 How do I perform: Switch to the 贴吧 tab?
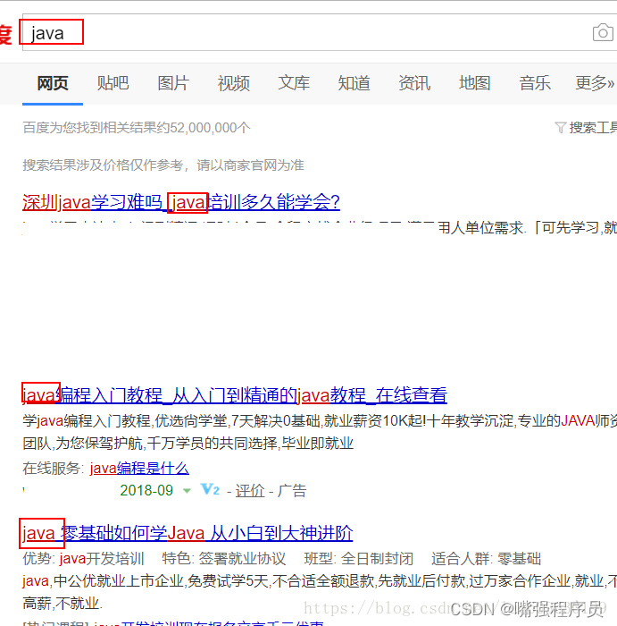point(113,83)
